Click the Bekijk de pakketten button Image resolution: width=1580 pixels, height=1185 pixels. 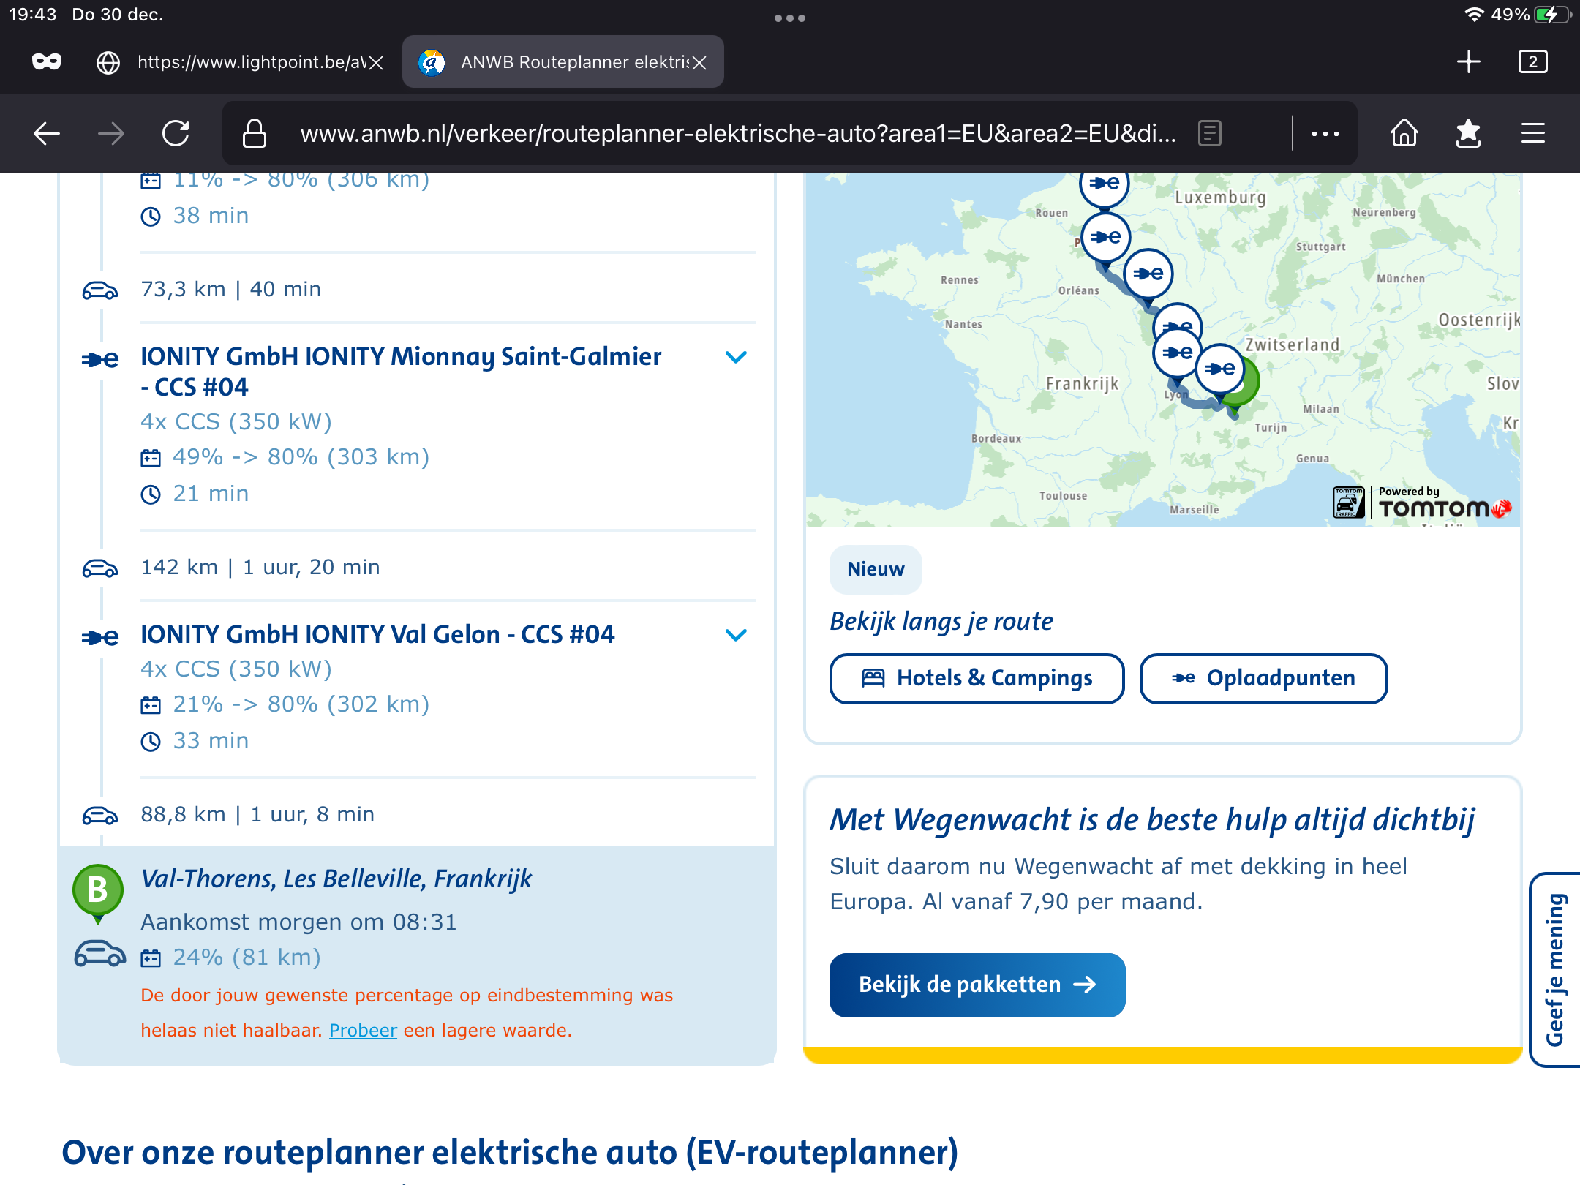click(977, 985)
